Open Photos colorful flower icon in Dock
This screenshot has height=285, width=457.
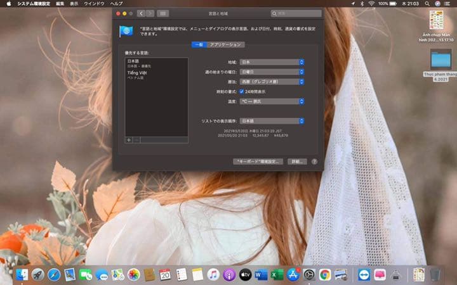133,274
